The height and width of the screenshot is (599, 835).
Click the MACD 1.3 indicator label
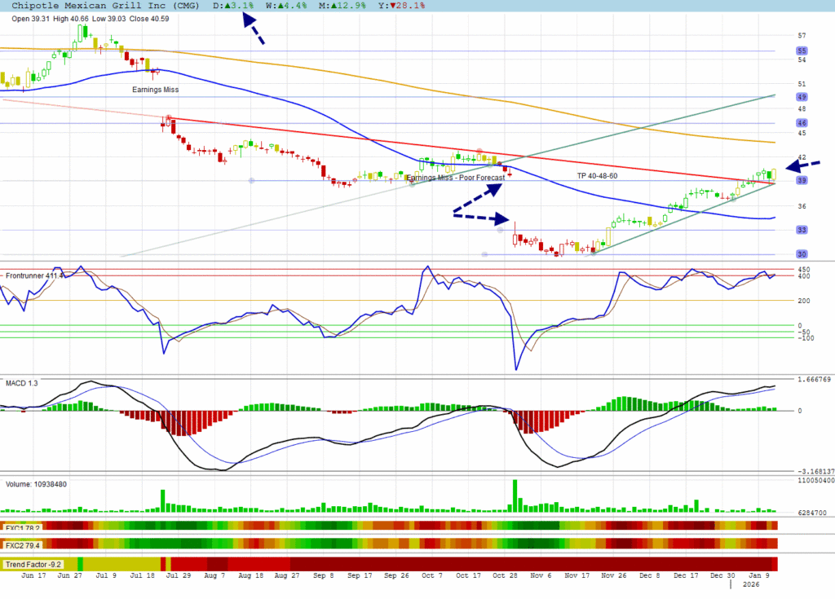(x=21, y=382)
